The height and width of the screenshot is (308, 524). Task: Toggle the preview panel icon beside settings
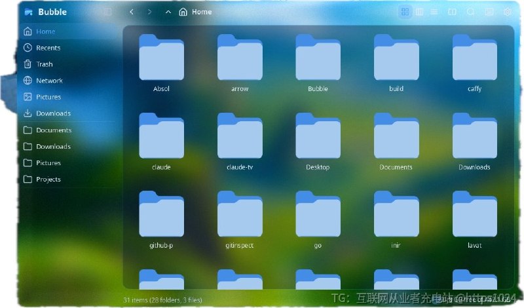pos(489,12)
